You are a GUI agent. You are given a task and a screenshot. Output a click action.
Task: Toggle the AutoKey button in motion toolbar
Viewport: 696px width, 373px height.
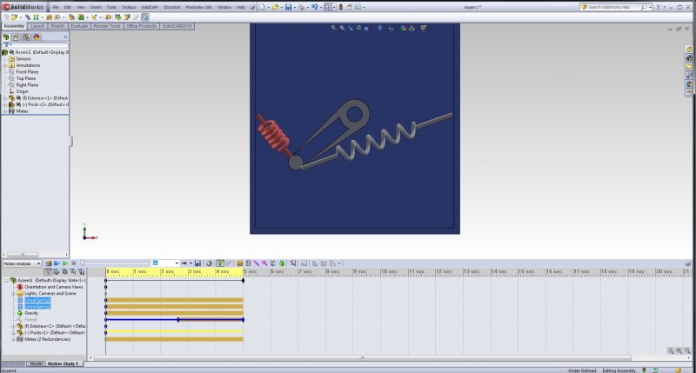coord(220,263)
